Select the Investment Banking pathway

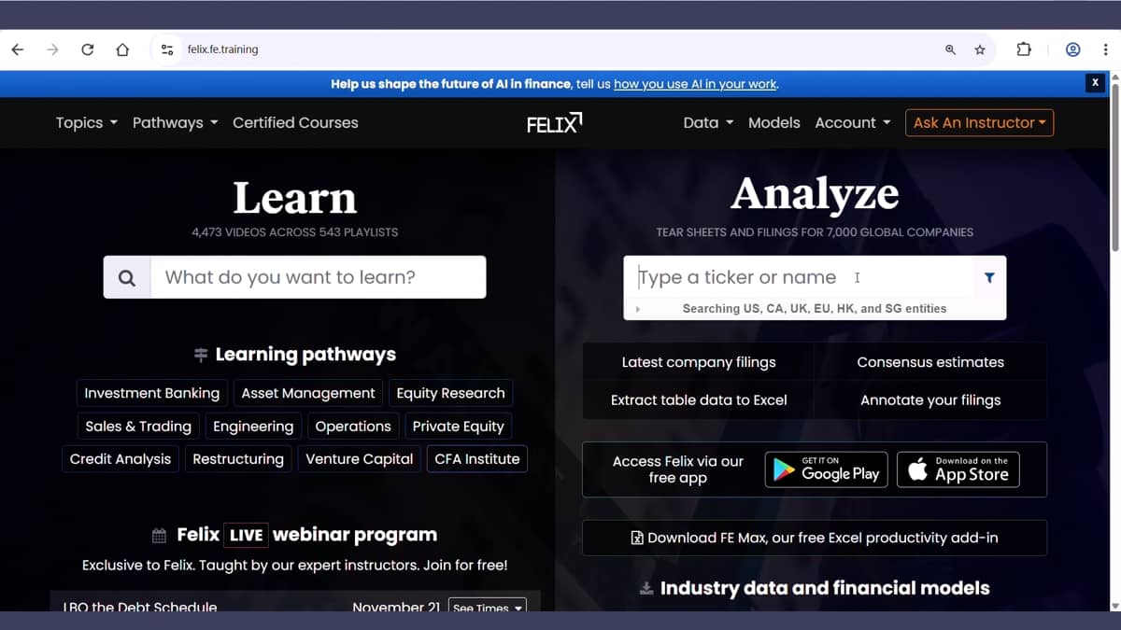[x=152, y=393]
